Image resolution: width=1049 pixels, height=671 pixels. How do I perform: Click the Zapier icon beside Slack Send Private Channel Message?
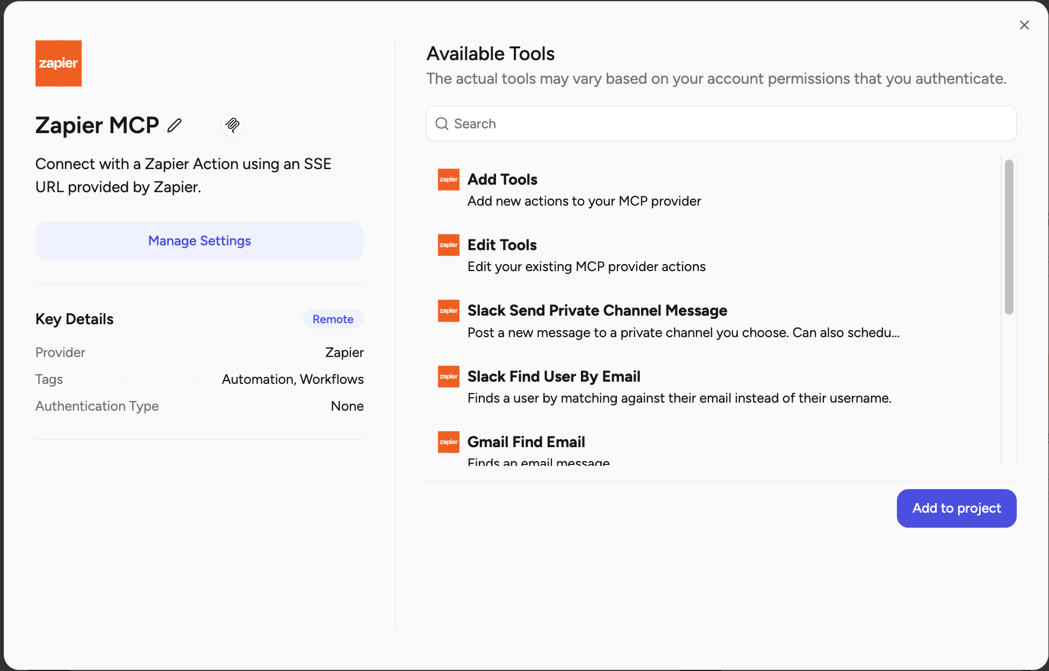[x=448, y=310]
